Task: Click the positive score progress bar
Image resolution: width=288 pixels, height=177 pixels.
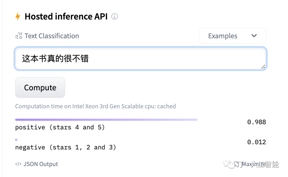Action: pos(106,120)
